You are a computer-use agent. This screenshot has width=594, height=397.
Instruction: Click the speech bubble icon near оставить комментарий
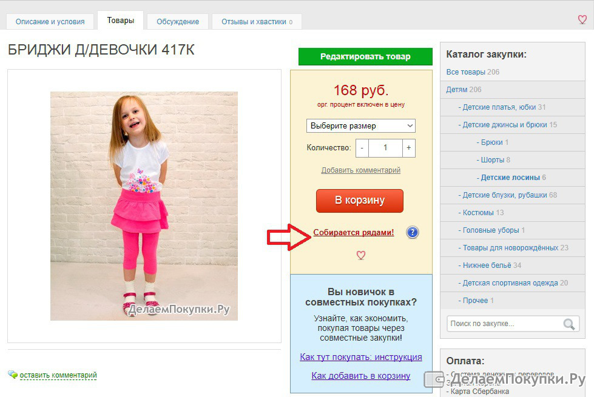13,375
